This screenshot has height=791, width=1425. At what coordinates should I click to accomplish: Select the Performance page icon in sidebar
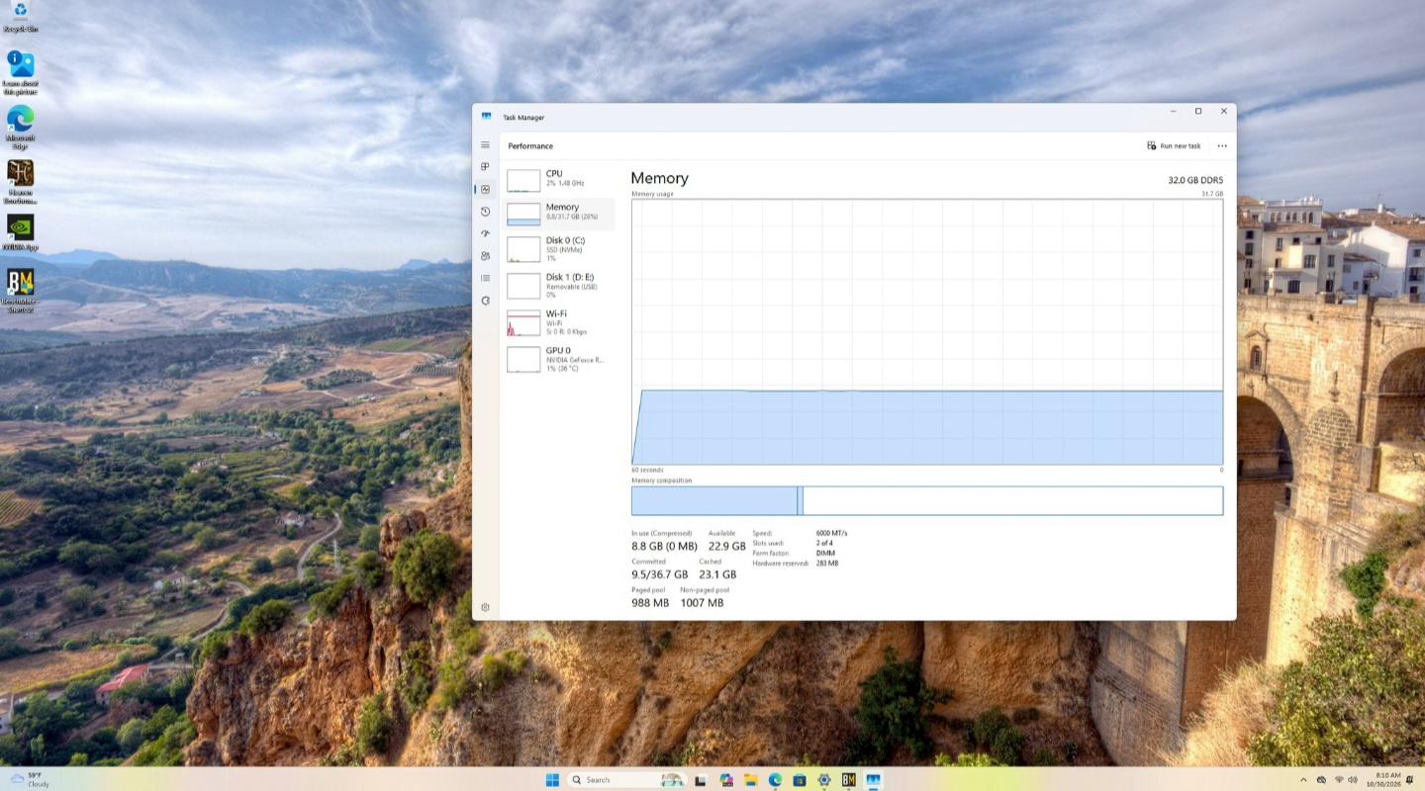pos(485,189)
